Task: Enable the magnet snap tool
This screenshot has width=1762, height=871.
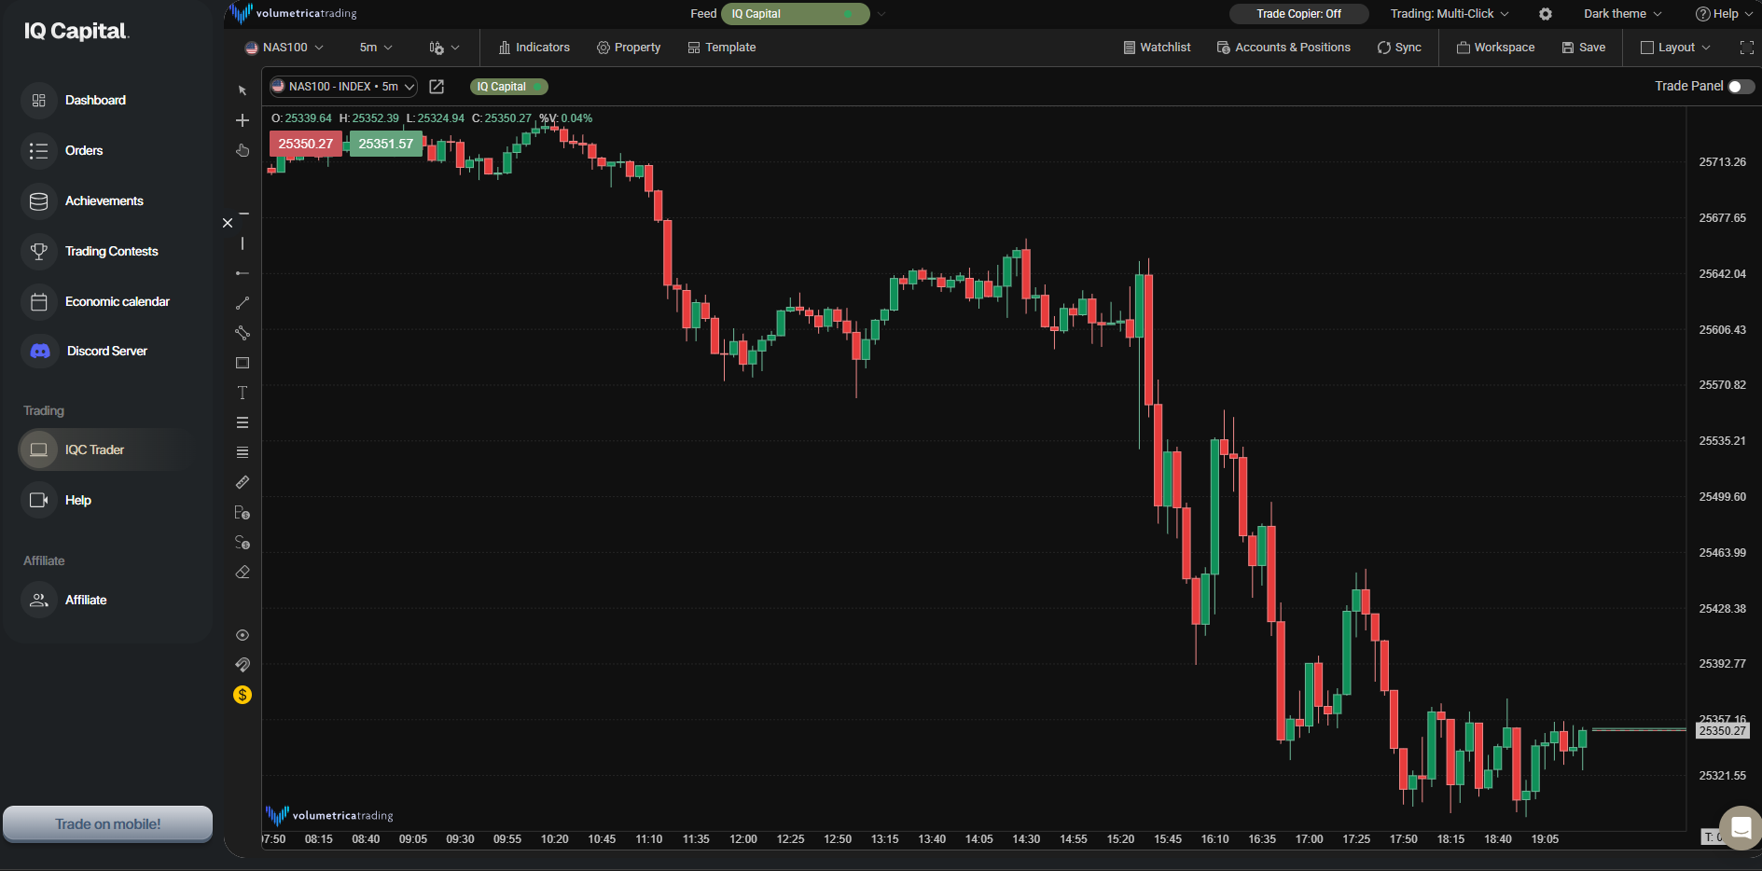Action: coord(242,665)
